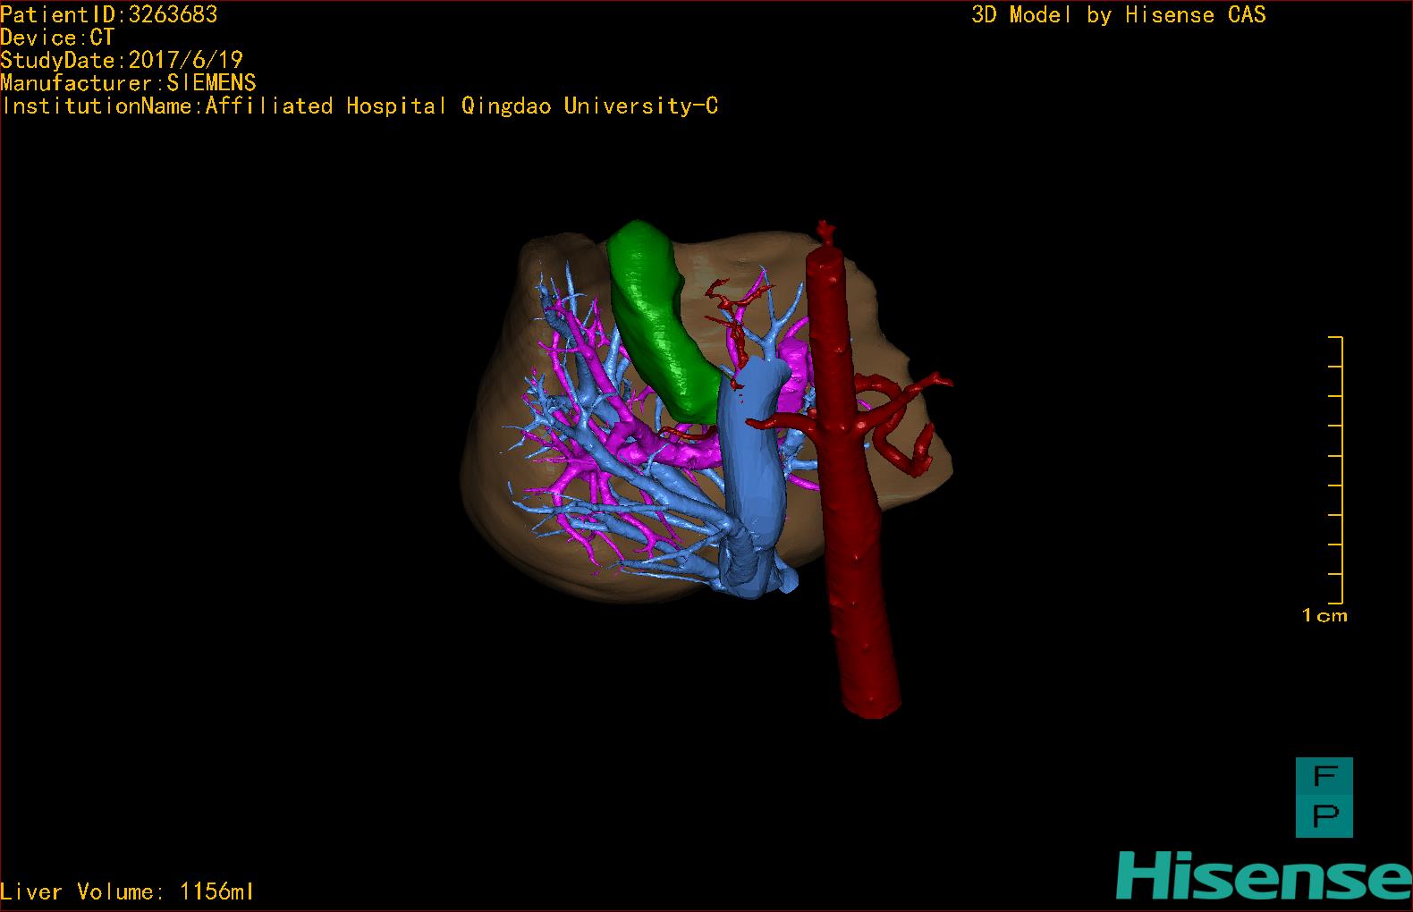The height and width of the screenshot is (912, 1413).
Task: Click the F face of orientation indicator
Action: tap(1324, 778)
